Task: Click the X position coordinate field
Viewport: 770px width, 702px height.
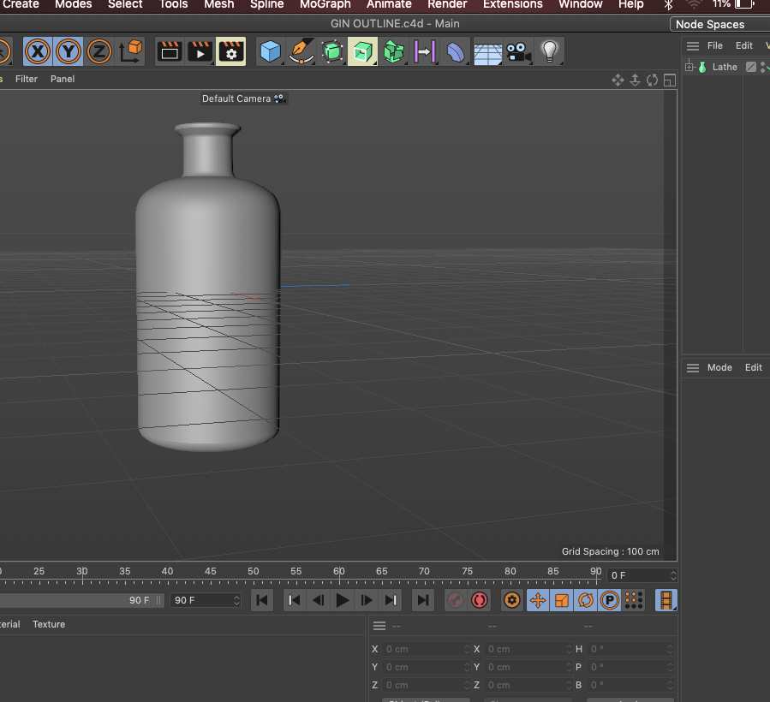Action: coord(425,649)
